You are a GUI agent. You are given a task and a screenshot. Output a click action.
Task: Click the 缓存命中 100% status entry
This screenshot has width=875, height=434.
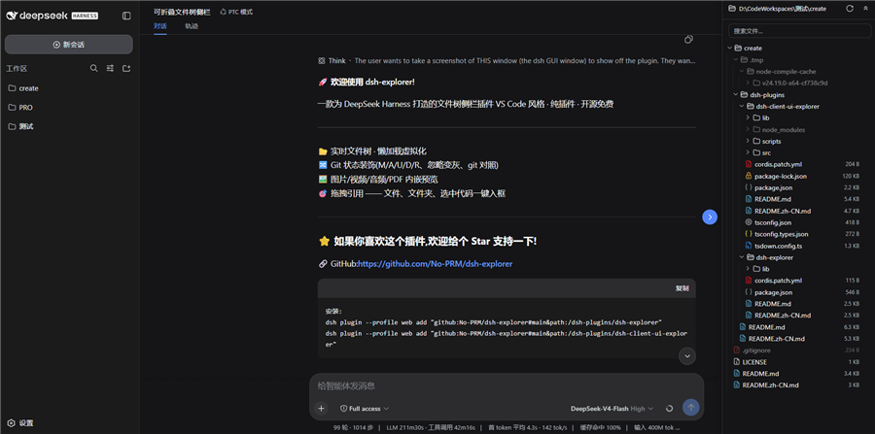[x=601, y=427]
